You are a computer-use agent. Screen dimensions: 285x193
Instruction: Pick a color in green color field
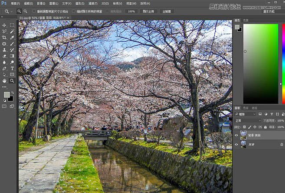point(261,64)
